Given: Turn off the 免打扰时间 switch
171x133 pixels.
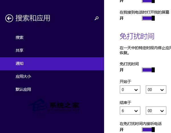Looking at the screenshot, I should [148, 70].
